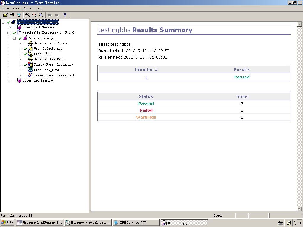This screenshot has width=303, height=227.
Task: Click the Service: Reg Find step icon
Action: tap(30, 59)
